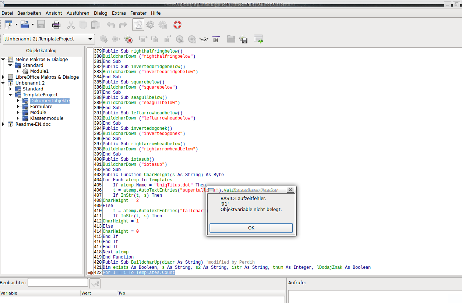The width and height of the screenshot is (462, 303).
Task: Collapse the TemplateProject node
Action: [x=10, y=95]
